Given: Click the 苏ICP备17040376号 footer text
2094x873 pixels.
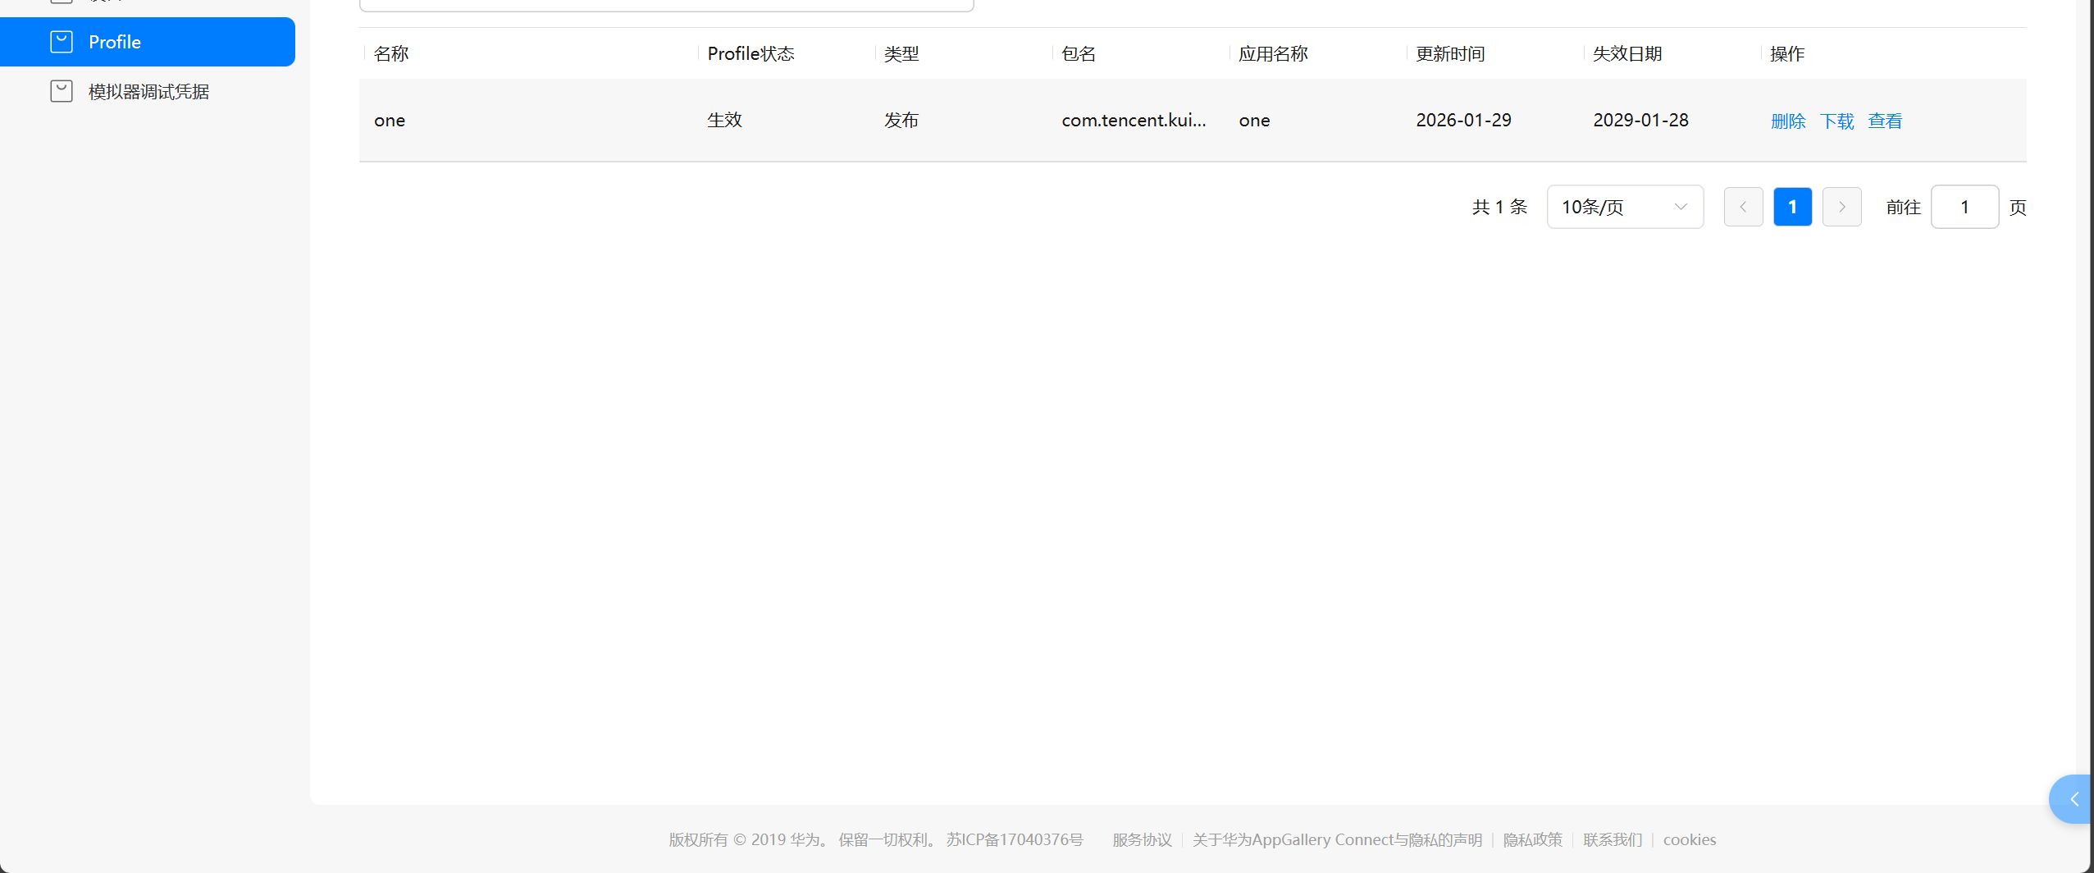Looking at the screenshot, I should coord(1015,839).
